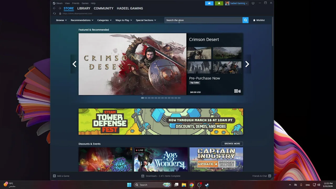This screenshot has height=189, width=336.
Task: Open the Age of Wonders 4 live tile
Action: click(161, 159)
